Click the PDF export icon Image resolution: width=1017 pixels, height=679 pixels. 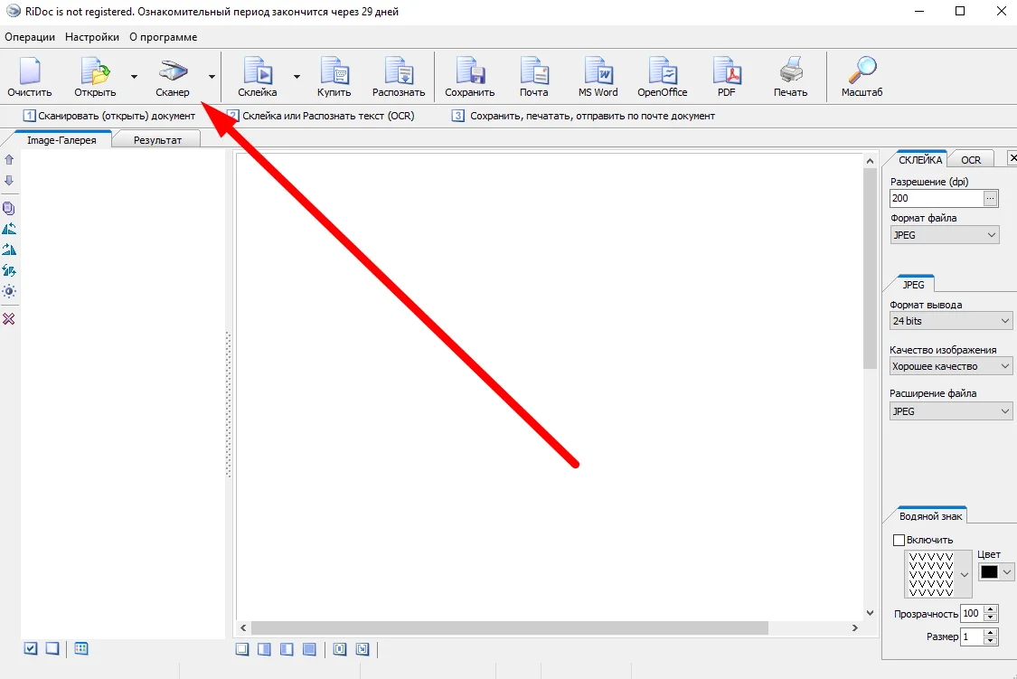pos(726,76)
